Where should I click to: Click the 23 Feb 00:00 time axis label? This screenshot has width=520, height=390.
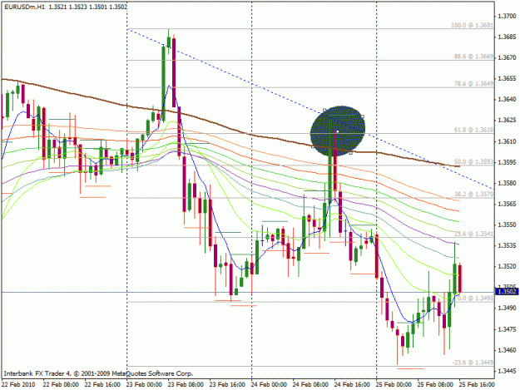[x=144, y=384]
